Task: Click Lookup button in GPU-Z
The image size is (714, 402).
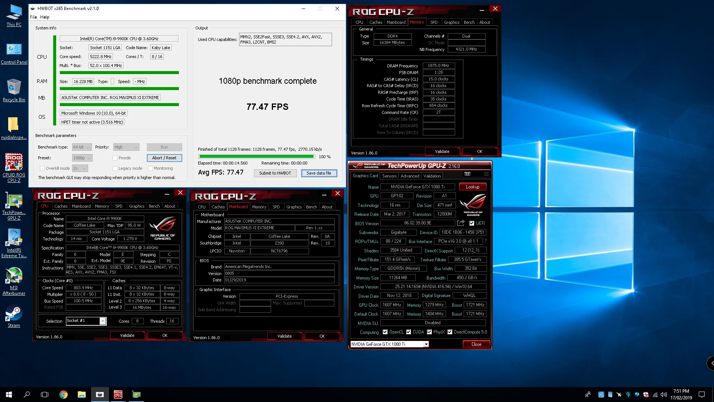Action: 473,187
